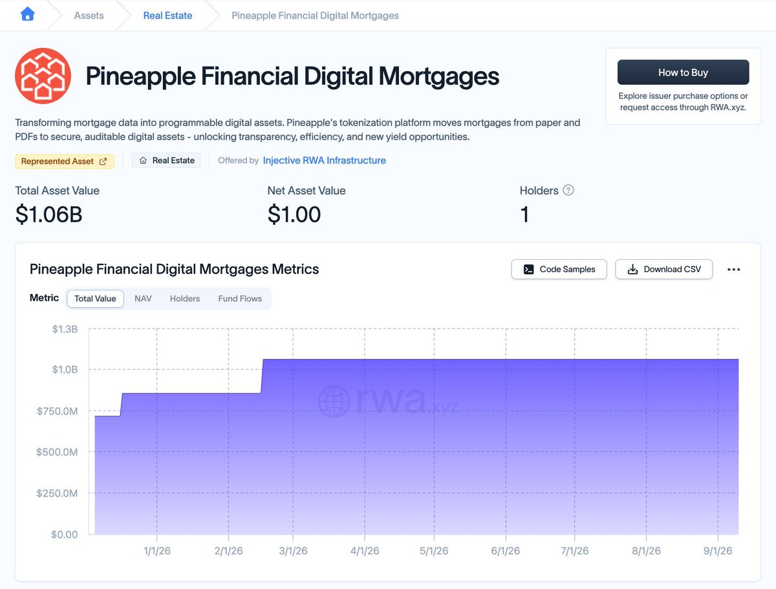This screenshot has width=776, height=589.
Task: Open the three-dot more options menu
Action: point(733,270)
